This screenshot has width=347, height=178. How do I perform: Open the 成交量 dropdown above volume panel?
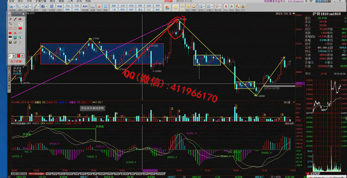290,102
